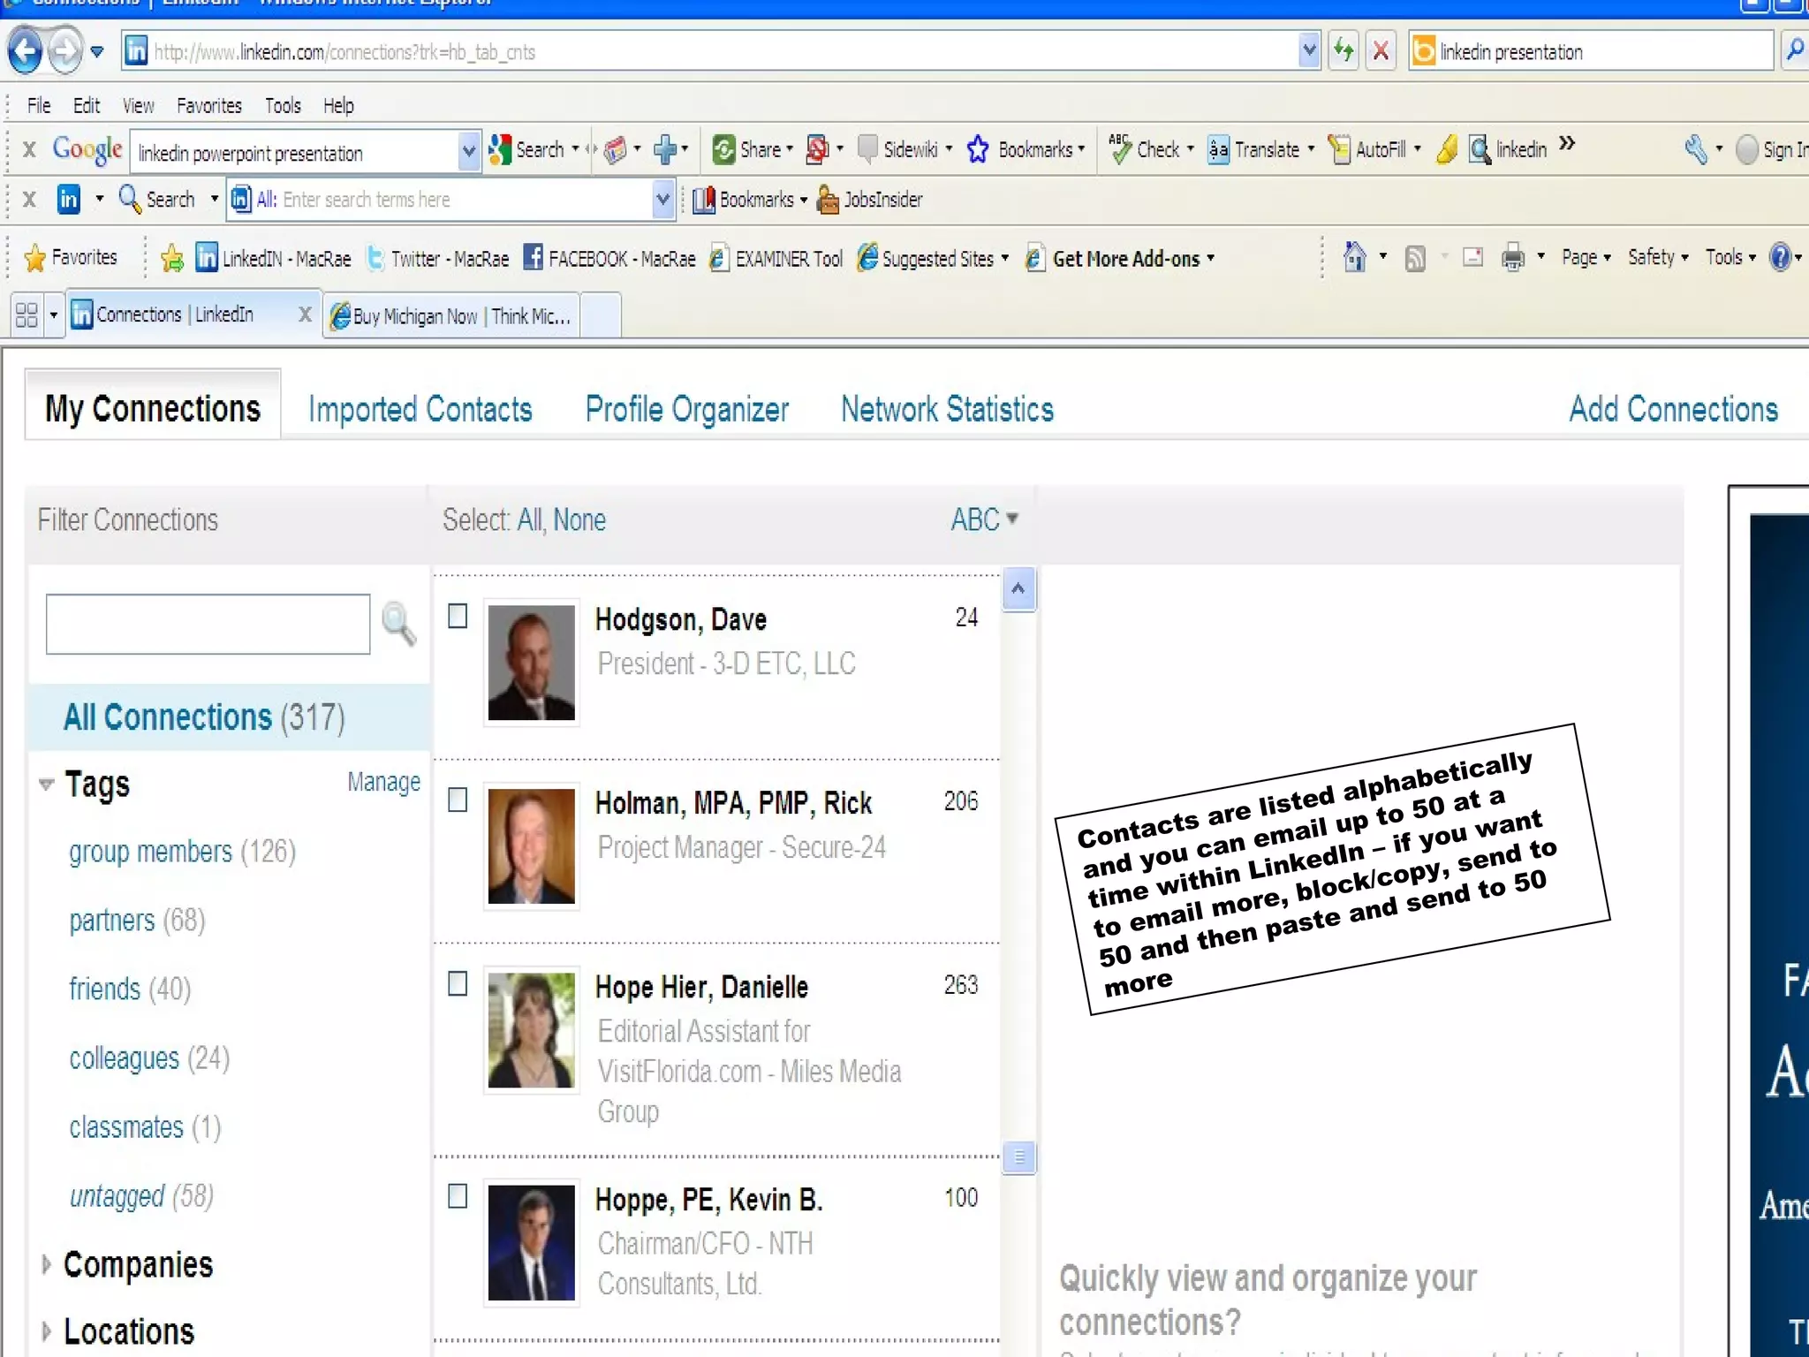Viewport: 1809px width, 1357px height.
Task: Close the Connections | LinkedIn tab
Action: coord(305,314)
